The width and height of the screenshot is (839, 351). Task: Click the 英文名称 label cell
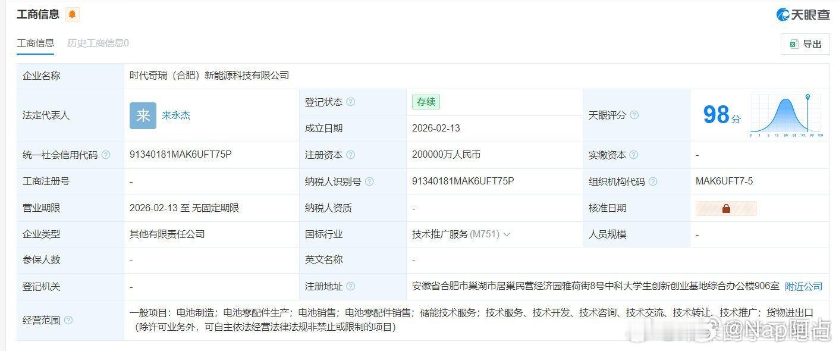point(353,260)
